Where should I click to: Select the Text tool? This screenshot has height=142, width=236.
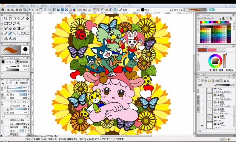pyautogui.click(x=10, y=39)
